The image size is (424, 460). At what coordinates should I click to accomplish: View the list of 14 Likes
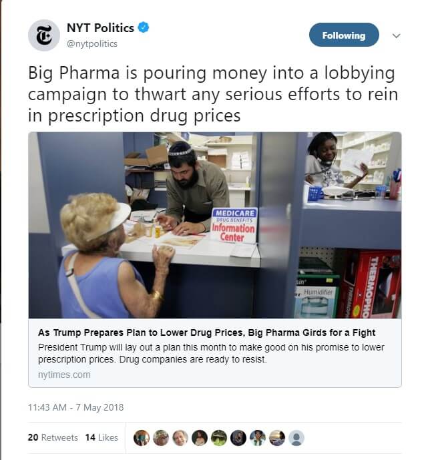(101, 437)
